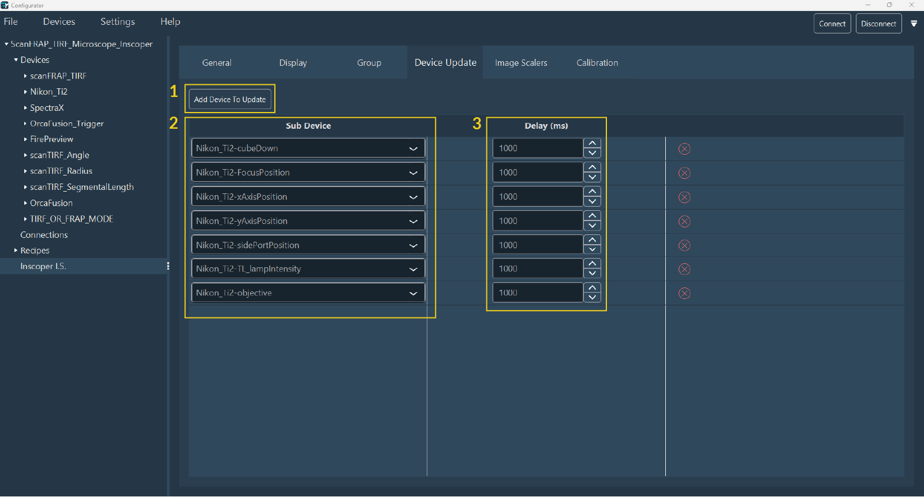The width and height of the screenshot is (924, 497).
Task: Delete the Nikon_Ti2-TL_lampIntensity row
Action: tap(684, 269)
